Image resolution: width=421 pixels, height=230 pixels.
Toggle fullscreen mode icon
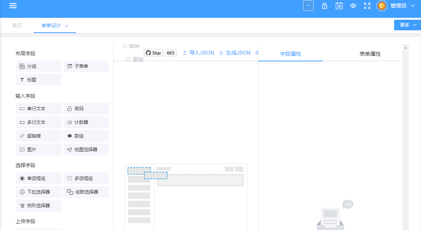click(367, 6)
